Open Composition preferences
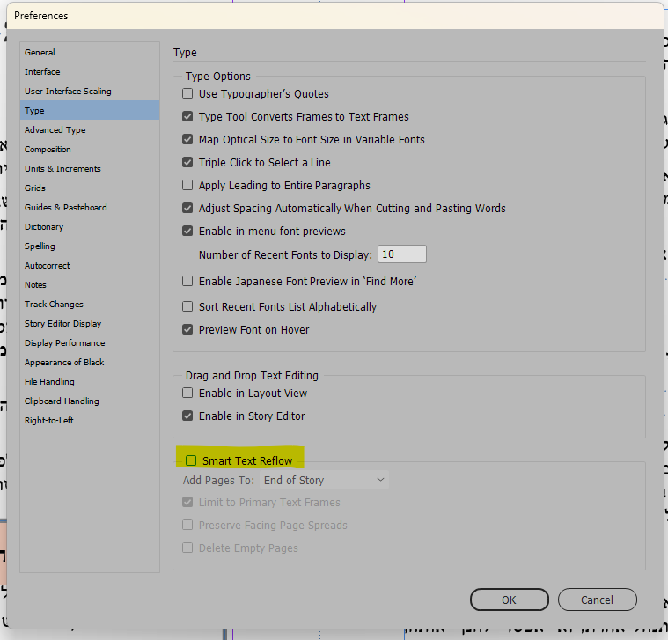The height and width of the screenshot is (640, 668). pos(90,149)
